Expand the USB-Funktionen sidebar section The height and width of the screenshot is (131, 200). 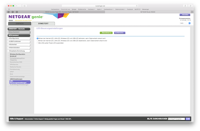tap(19, 42)
